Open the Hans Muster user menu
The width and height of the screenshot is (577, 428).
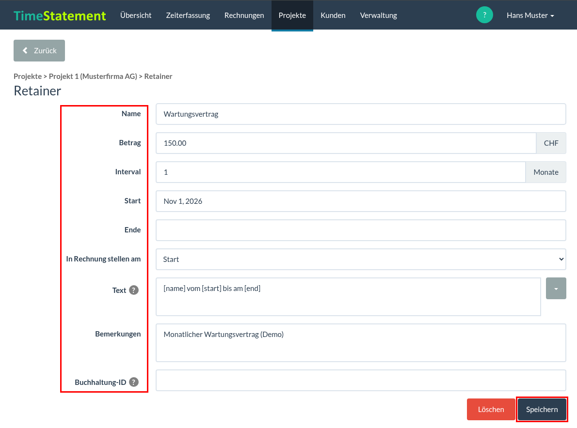[530, 15]
